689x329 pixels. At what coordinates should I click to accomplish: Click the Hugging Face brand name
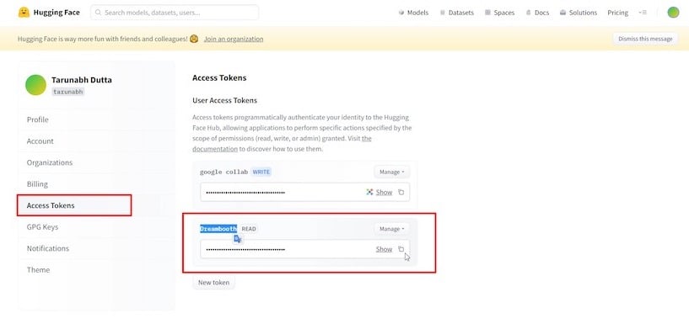(57, 13)
